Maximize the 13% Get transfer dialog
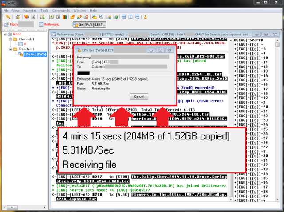Viewport: 284px width, 212px height. pyautogui.click(x=160, y=50)
